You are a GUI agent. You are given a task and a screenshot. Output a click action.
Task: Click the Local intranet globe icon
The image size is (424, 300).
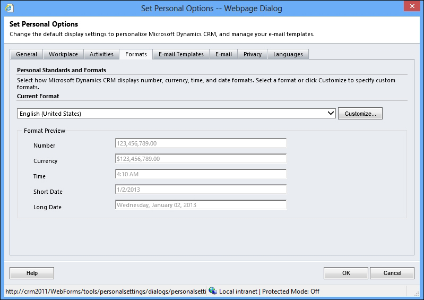coord(213,290)
